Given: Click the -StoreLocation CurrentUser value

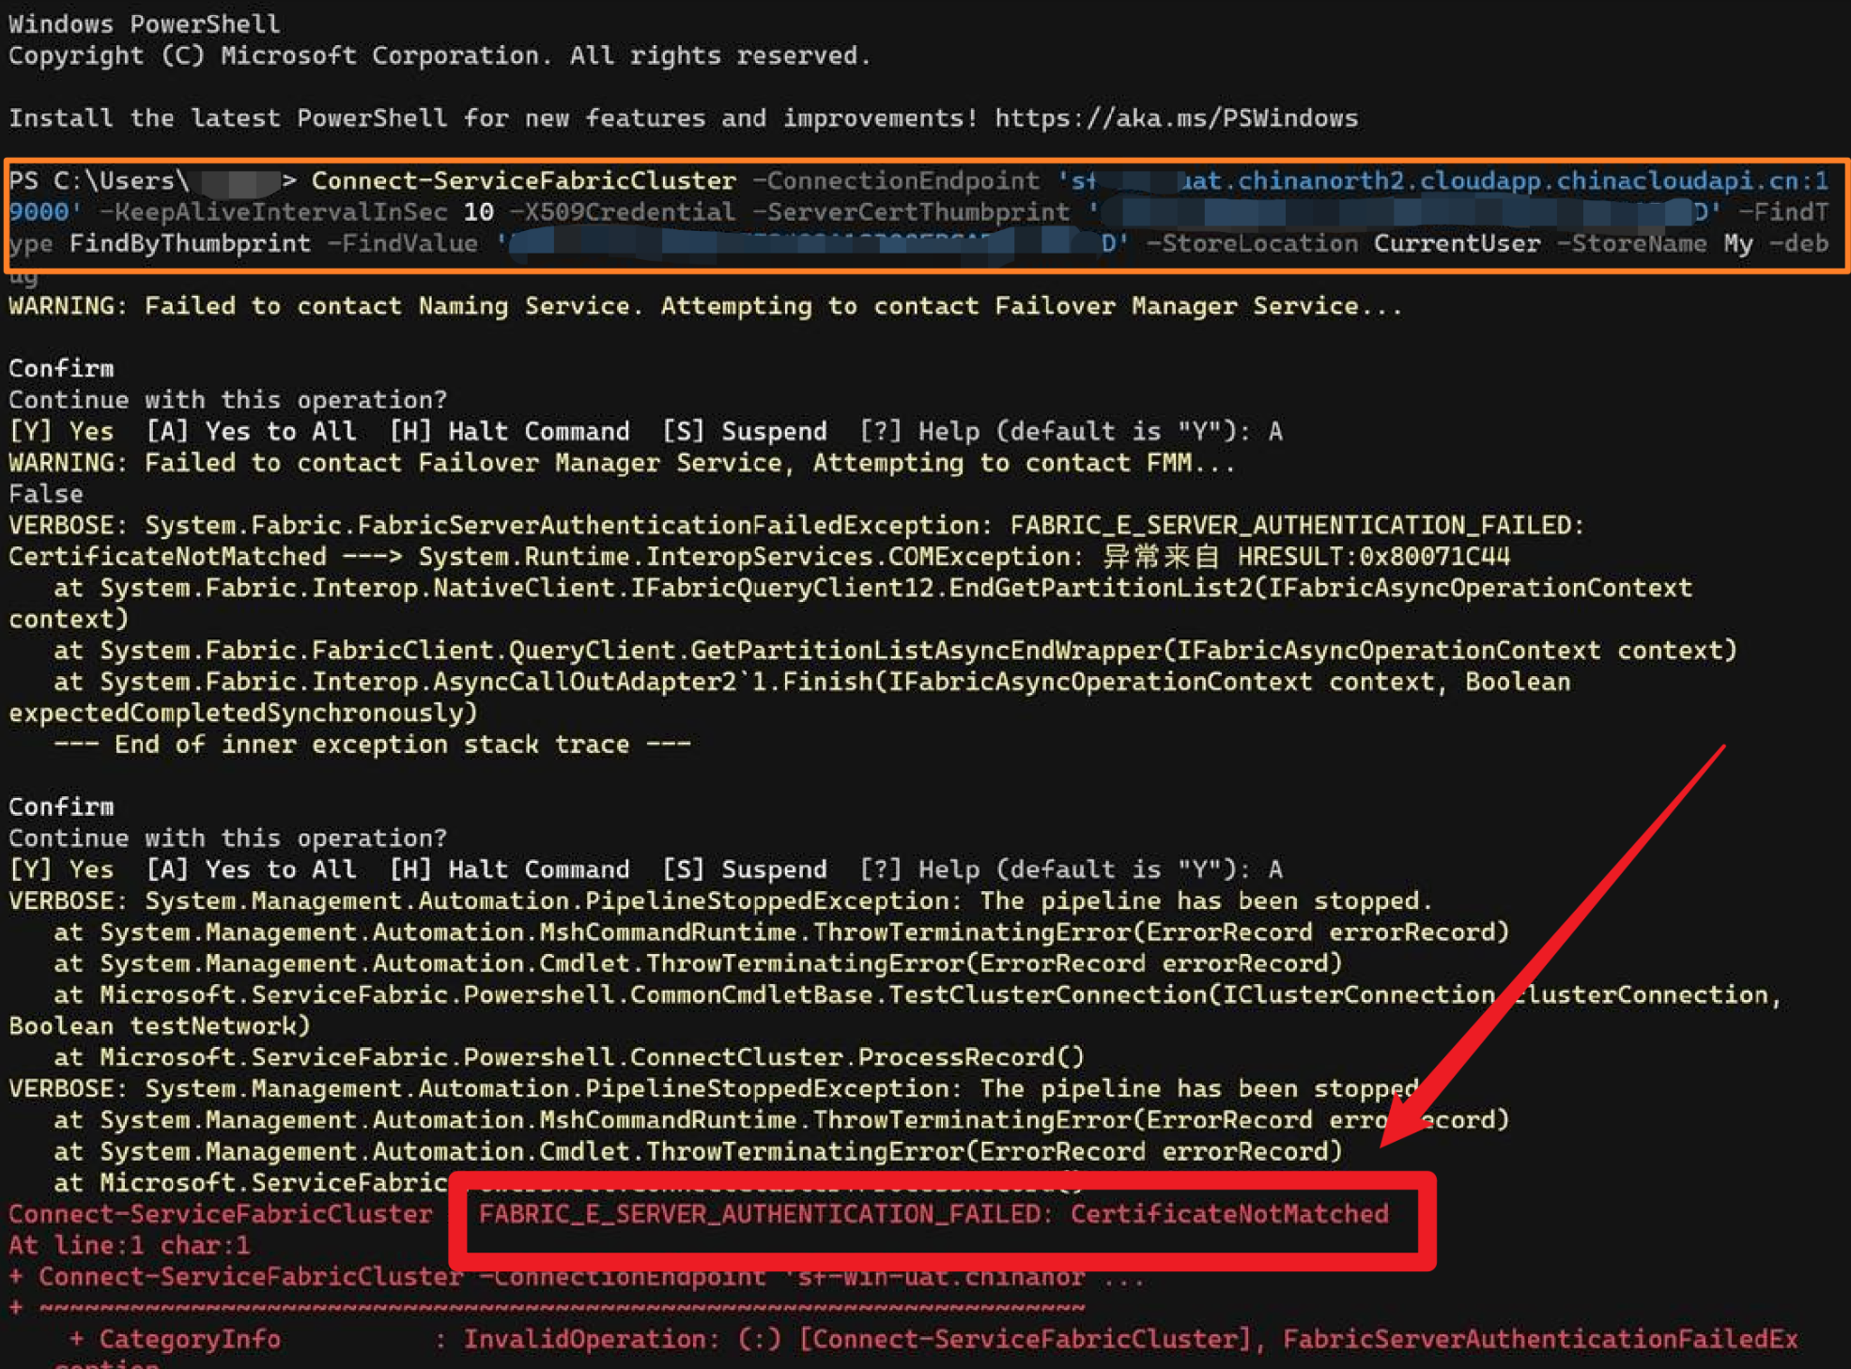Looking at the screenshot, I should (x=1456, y=244).
